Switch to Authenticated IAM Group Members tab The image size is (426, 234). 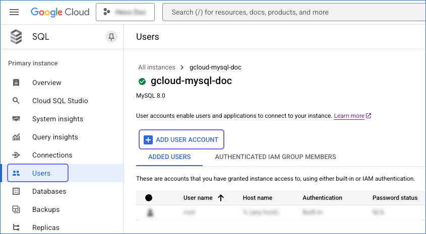click(275, 157)
